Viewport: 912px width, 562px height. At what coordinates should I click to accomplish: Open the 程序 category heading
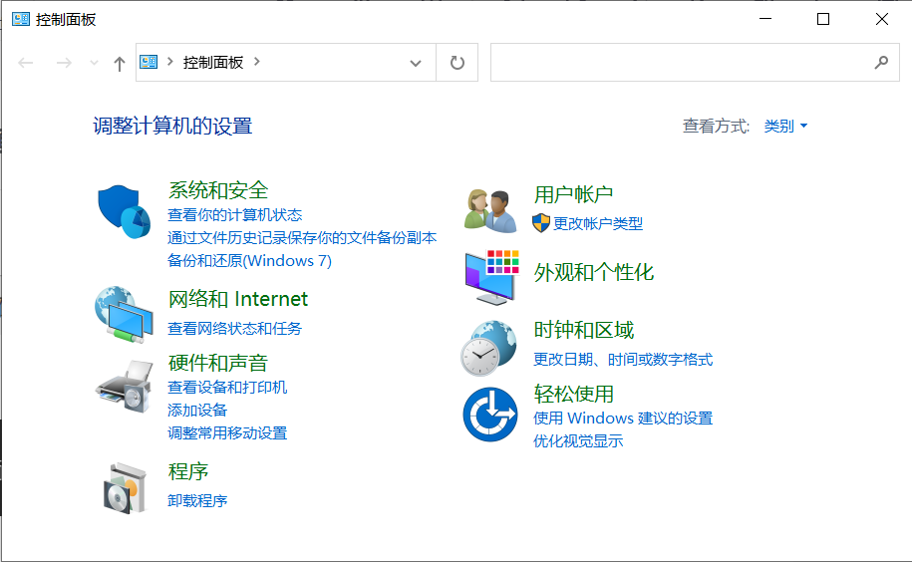[x=187, y=471]
